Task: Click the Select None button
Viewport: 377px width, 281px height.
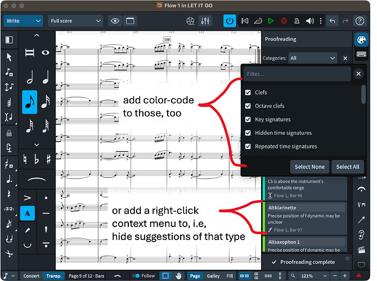Action: click(x=309, y=167)
